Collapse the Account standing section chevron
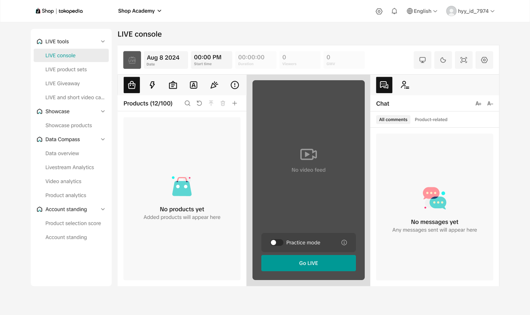This screenshot has width=530, height=315. [x=103, y=209]
